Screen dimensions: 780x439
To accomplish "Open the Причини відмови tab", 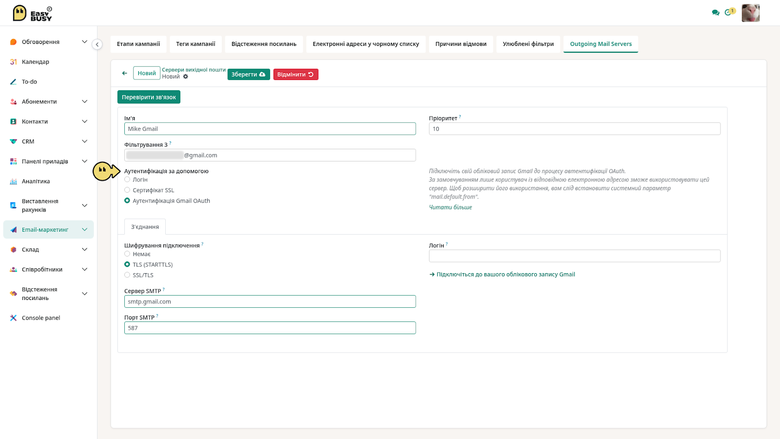I will [x=461, y=44].
